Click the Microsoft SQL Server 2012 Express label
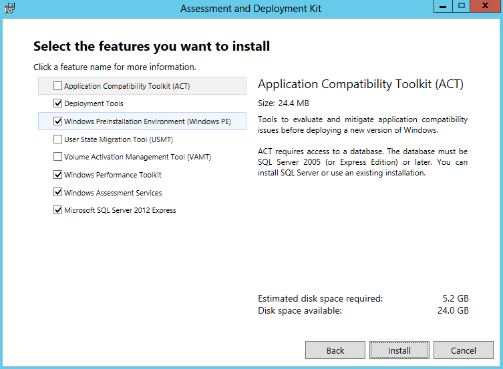This screenshot has height=369, width=503. pyautogui.click(x=120, y=210)
